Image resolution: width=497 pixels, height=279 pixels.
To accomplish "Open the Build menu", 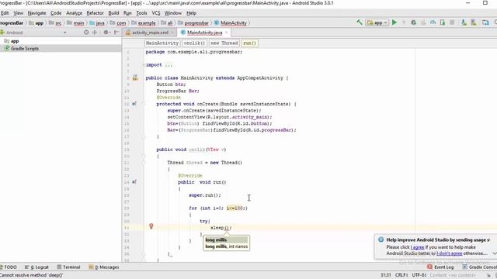I will point(113,13).
